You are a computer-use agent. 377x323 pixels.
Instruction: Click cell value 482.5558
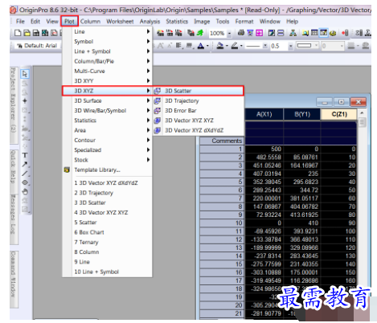pos(264,157)
